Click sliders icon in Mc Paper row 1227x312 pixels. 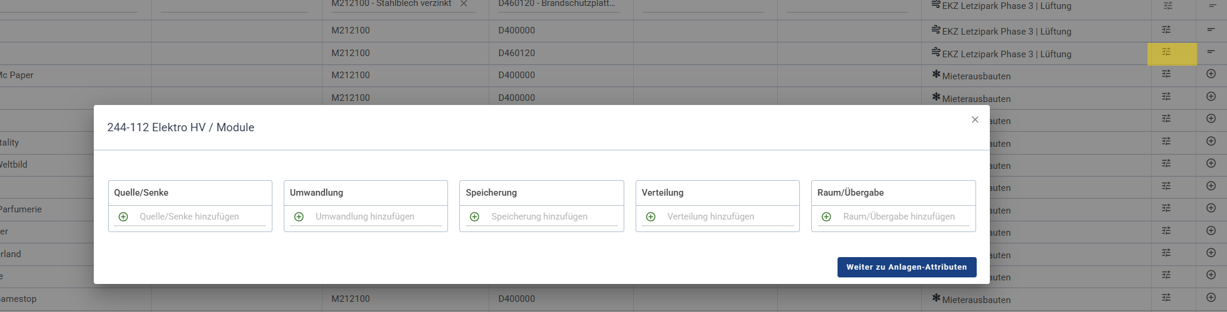(1166, 74)
